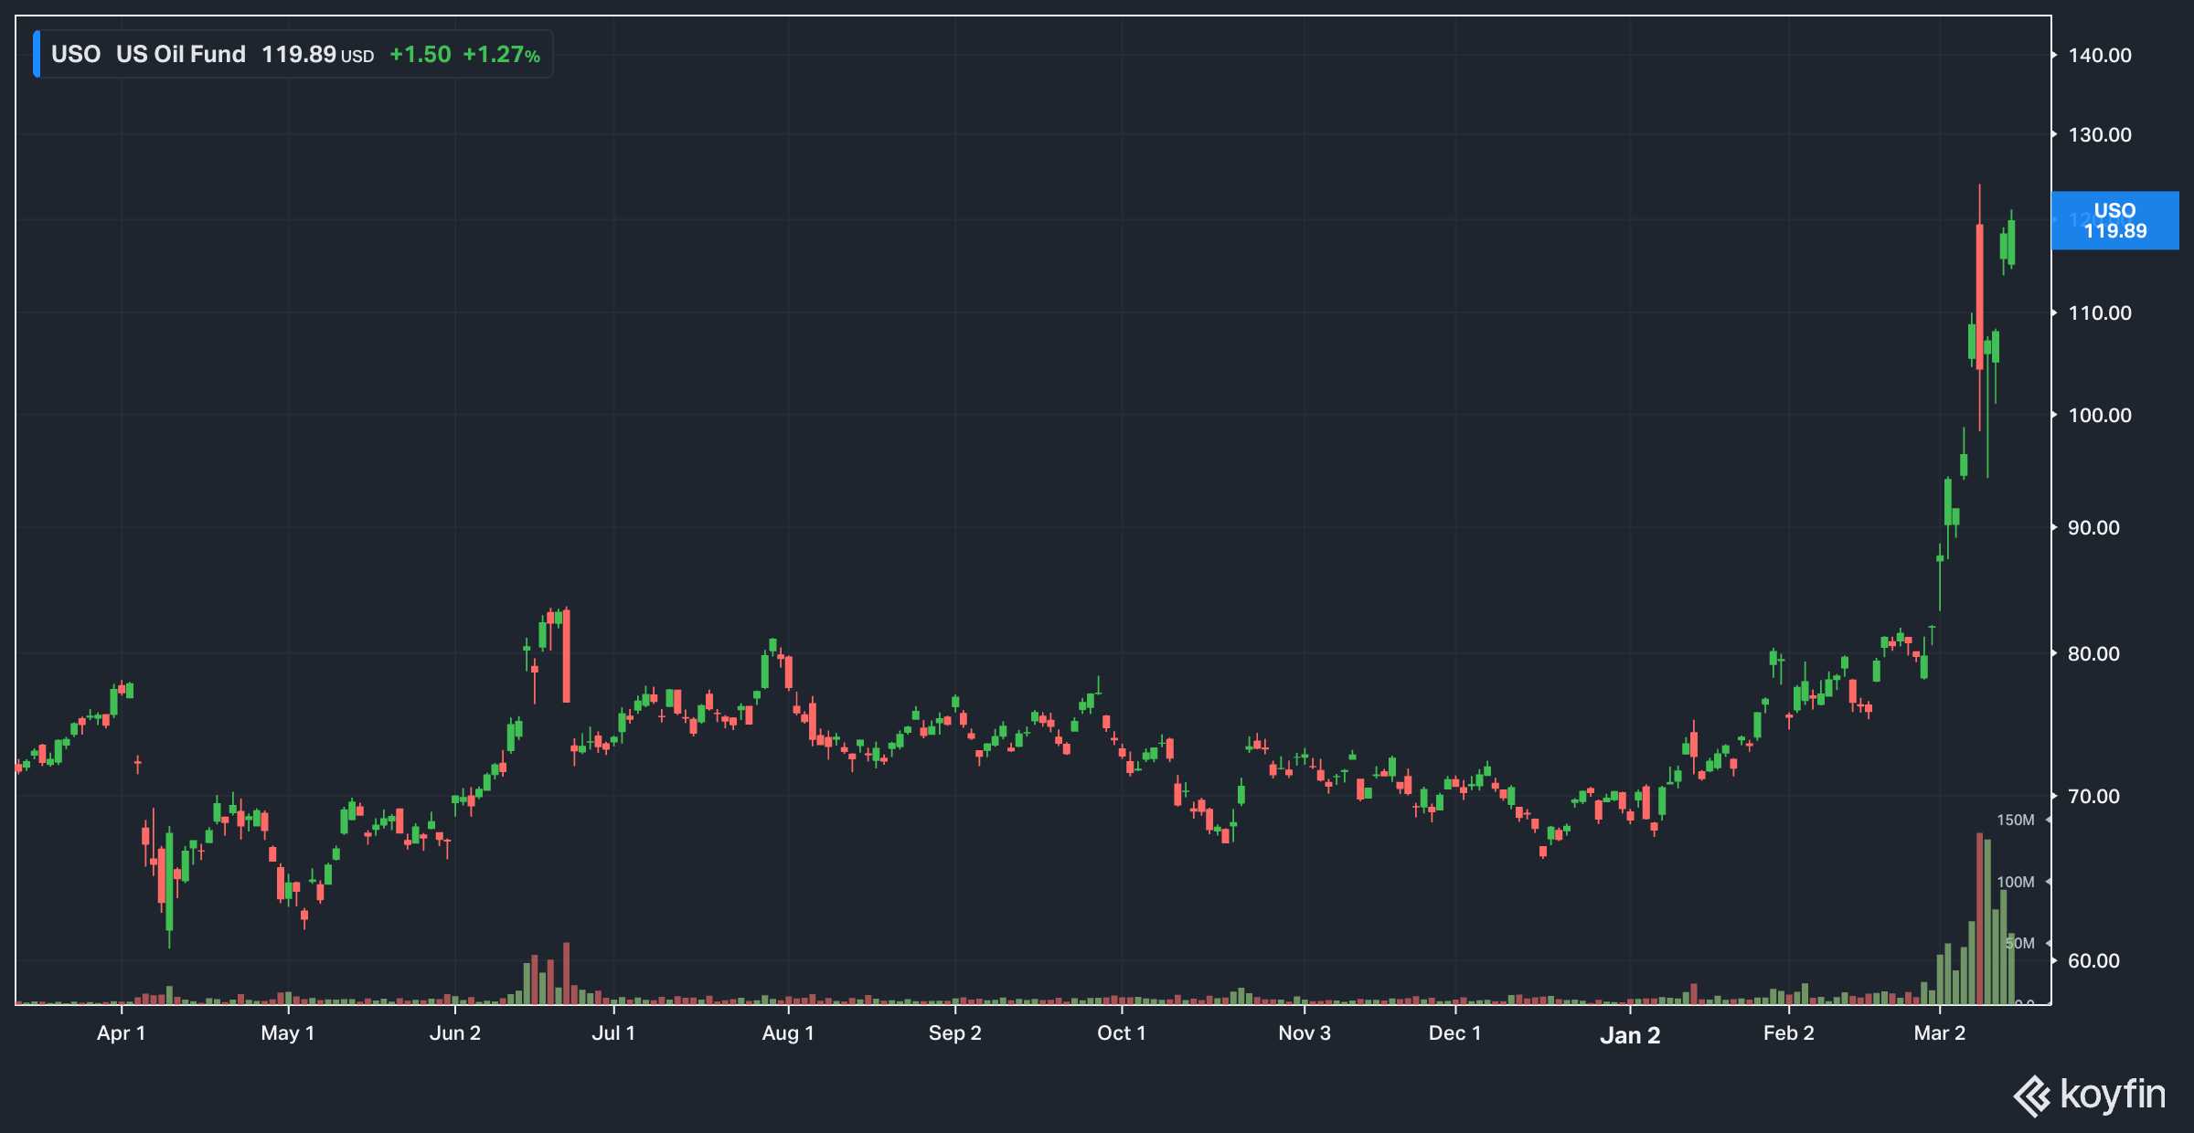The width and height of the screenshot is (2194, 1133).
Task: Click the US Oil Fund name label
Action: 181,54
